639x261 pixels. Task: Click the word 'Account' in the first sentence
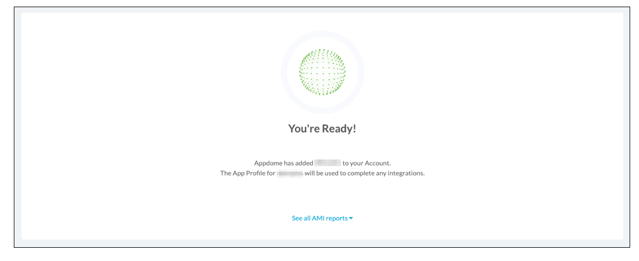(x=377, y=163)
